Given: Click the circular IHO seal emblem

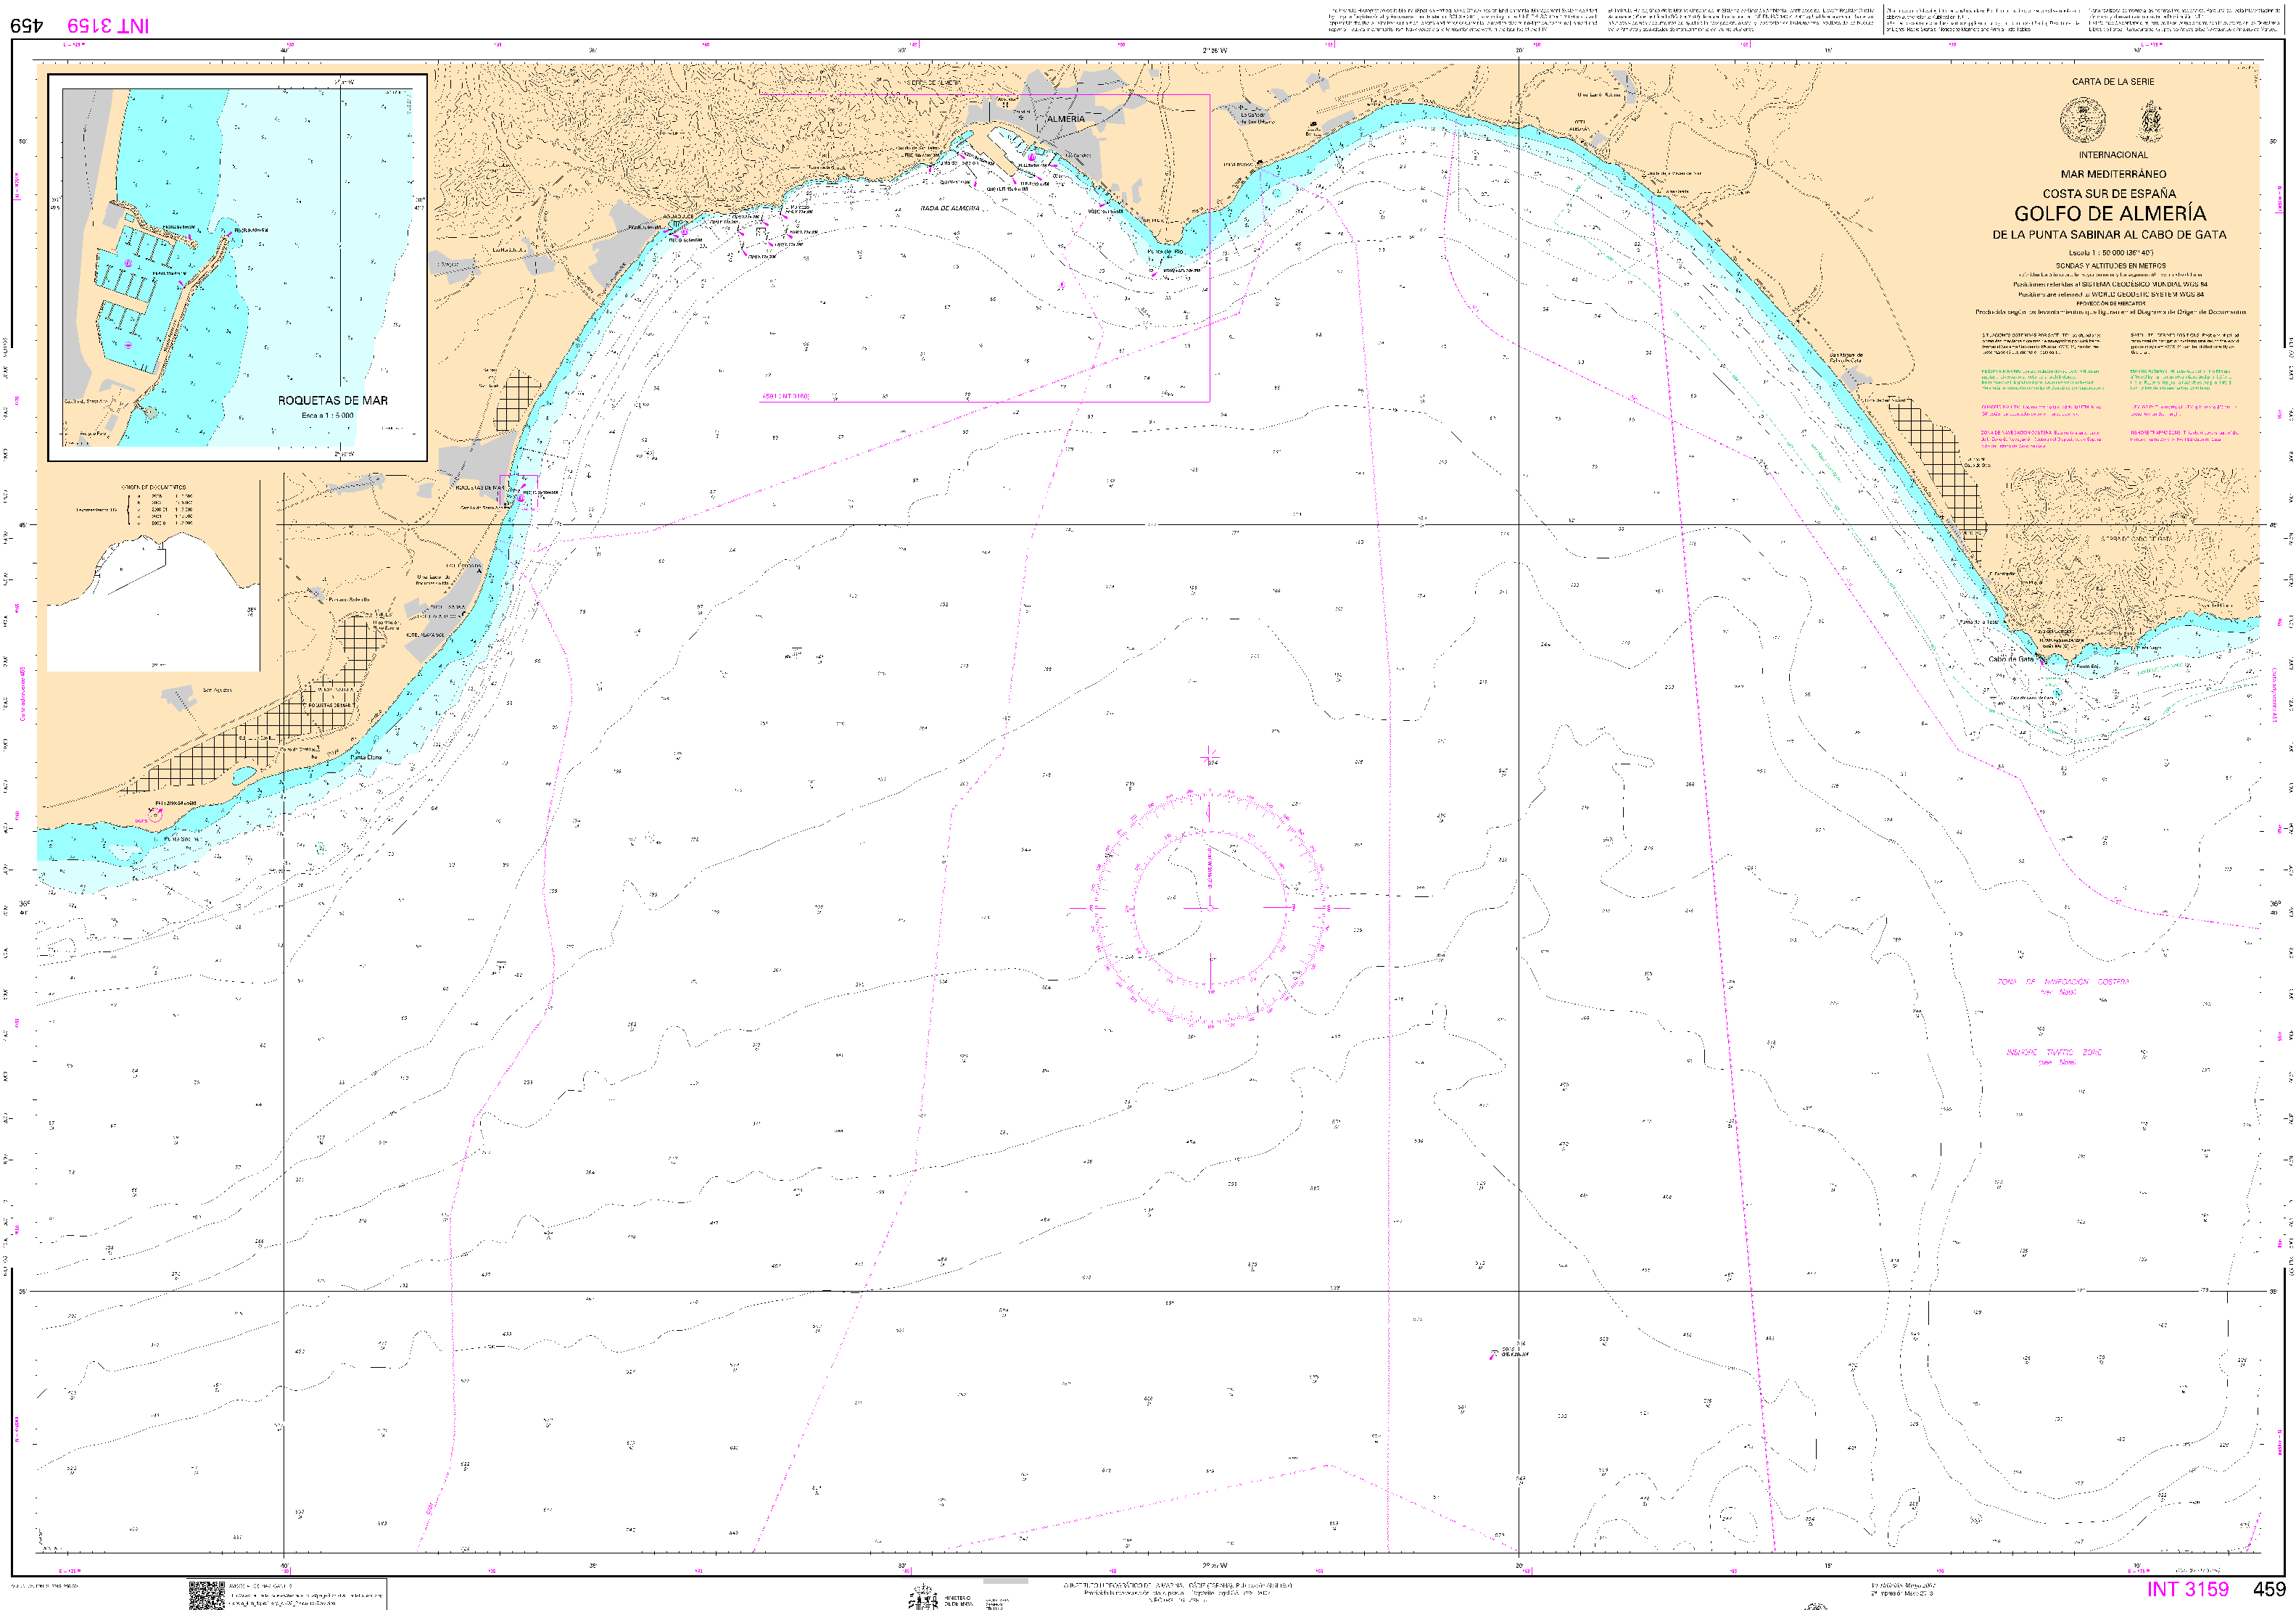Looking at the screenshot, I should (x=2083, y=121).
